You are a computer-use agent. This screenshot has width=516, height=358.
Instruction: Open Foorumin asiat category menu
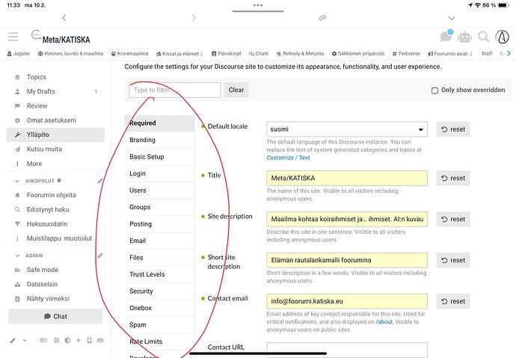tap(450, 54)
